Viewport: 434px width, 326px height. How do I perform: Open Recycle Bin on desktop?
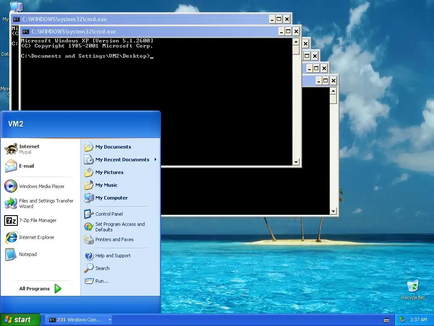(413, 286)
